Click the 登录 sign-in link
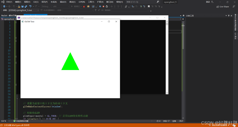The image size is (238, 127). 208,2
